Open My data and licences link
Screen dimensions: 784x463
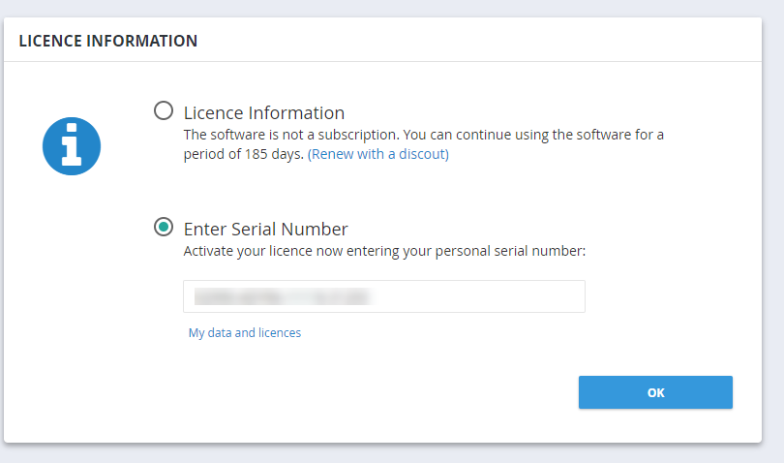point(245,333)
